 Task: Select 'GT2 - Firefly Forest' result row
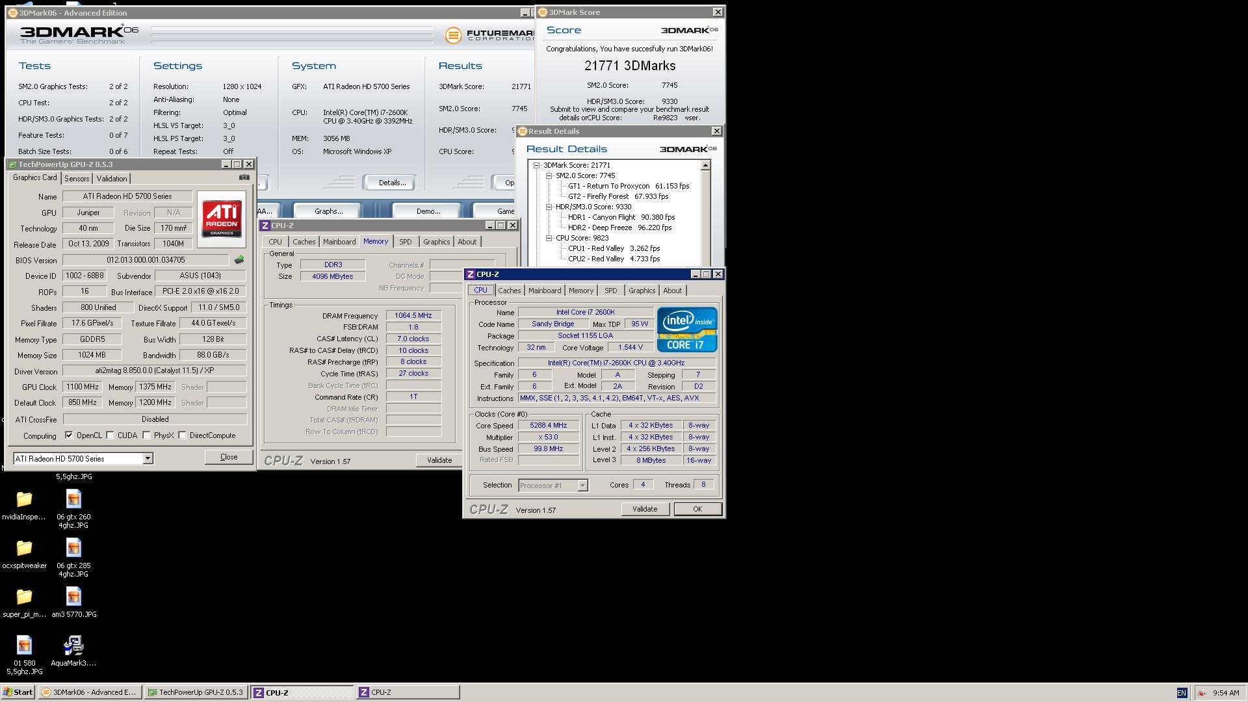[618, 196]
